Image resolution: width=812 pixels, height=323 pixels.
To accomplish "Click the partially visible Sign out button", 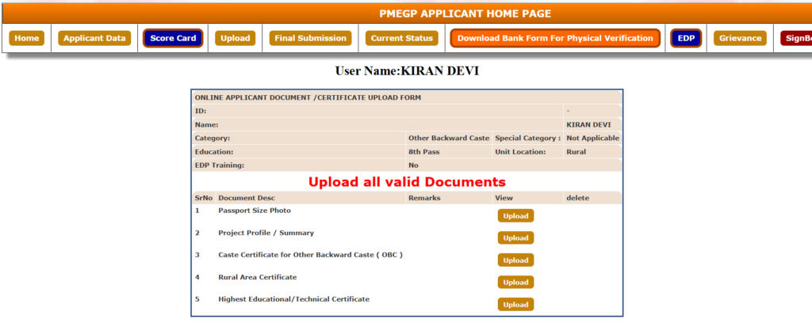I will [796, 38].
